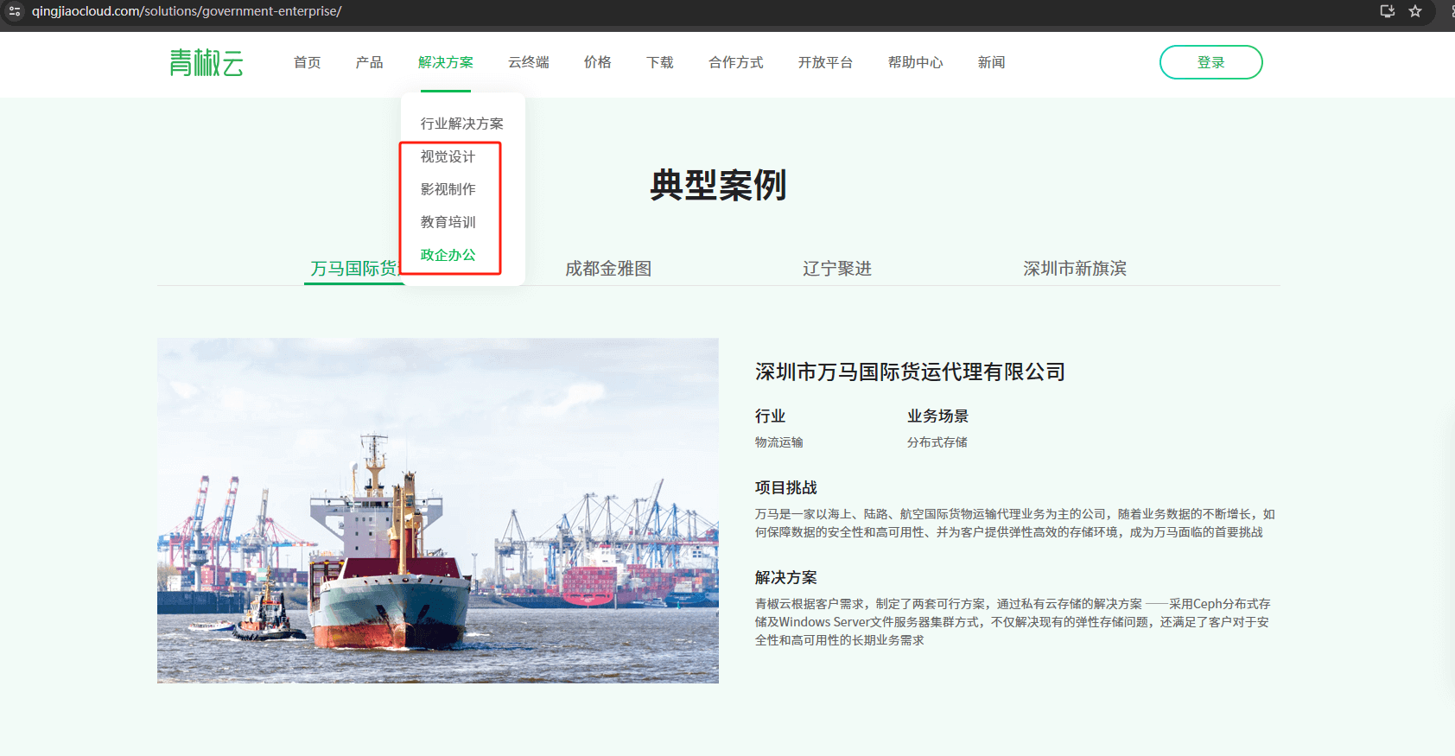Switch to 辽宁聚进 case tab
The width and height of the screenshot is (1455, 756).
pyautogui.click(x=837, y=269)
